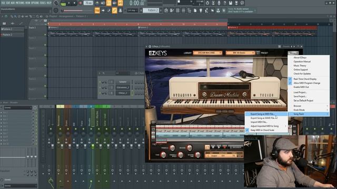Viewport: 337px width, 189px height.
Task: Click the red record button in the FL Studio transport
Action: click(x=80, y=3)
